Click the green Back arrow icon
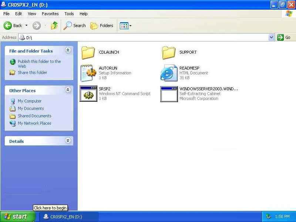The width and height of the screenshot is (296, 222). pos(8,26)
